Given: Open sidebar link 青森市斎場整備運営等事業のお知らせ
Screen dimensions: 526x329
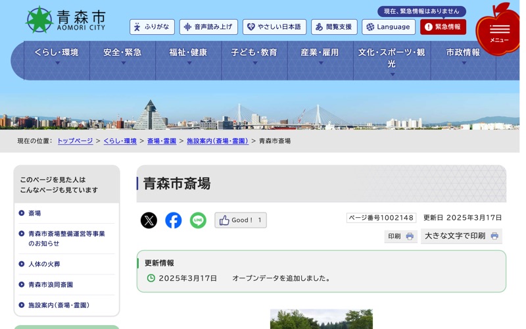Looking at the screenshot, I should (66, 238).
